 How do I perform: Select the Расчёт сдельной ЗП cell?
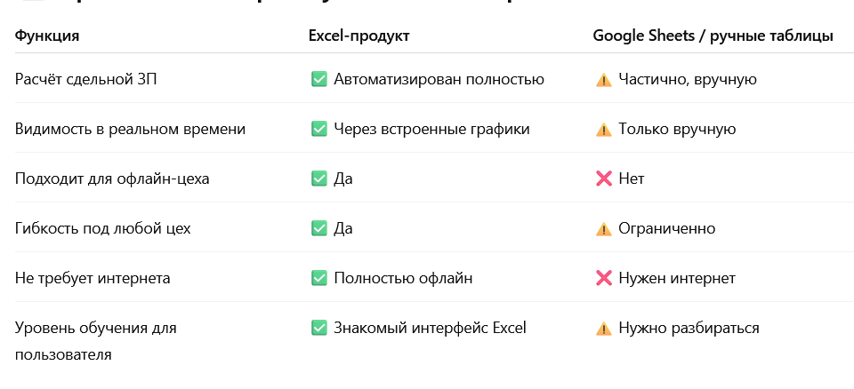point(86,79)
